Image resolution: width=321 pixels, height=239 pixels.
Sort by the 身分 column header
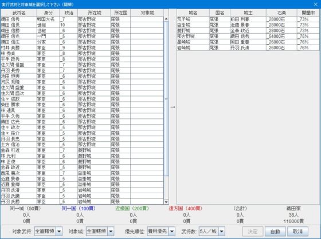coord(48,13)
